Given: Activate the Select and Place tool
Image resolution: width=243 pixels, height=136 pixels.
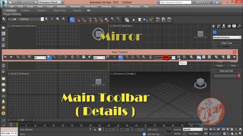Looking at the screenshot, I should click(x=90, y=57).
